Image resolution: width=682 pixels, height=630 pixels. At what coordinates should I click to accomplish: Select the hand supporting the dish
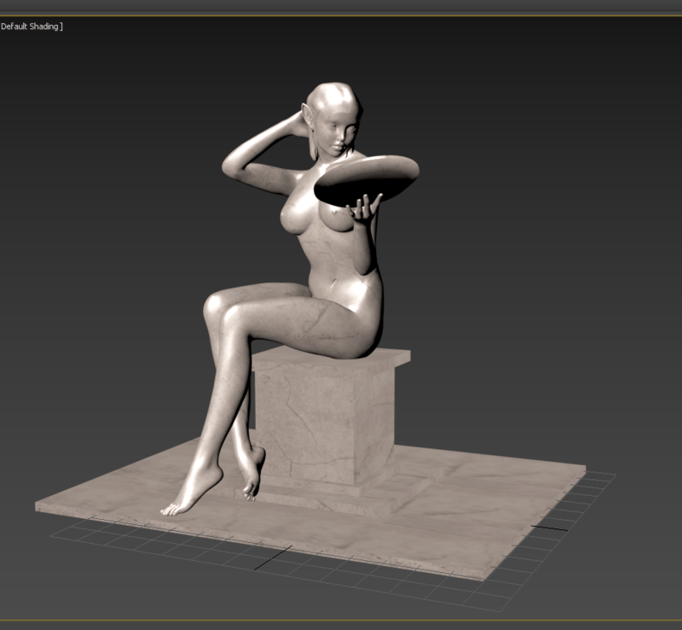(x=365, y=207)
